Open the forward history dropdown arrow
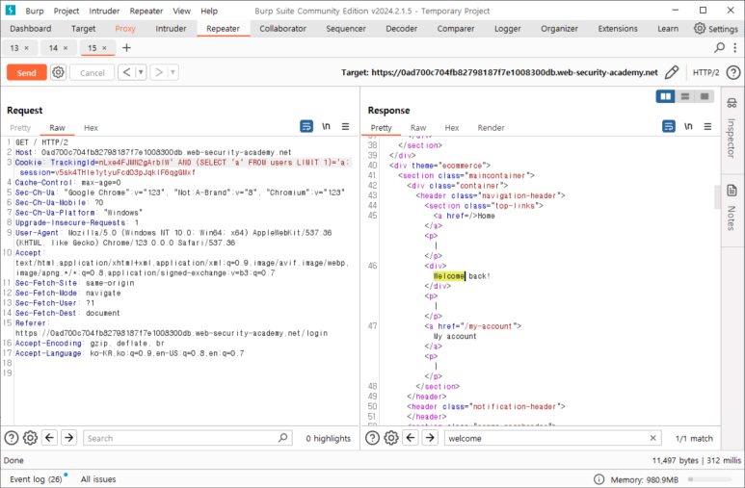The height and width of the screenshot is (488, 745). pos(173,72)
